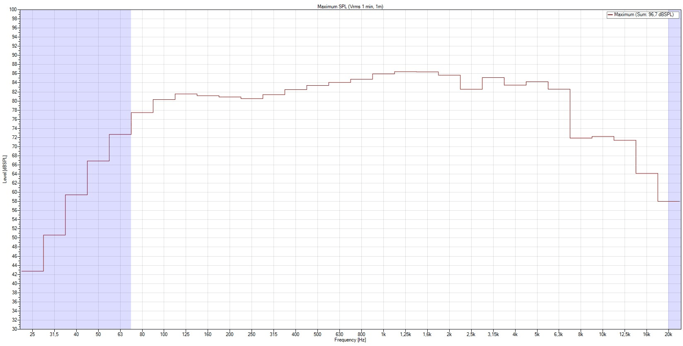The image size is (683, 346).
Task: Click the 1k tick on frequency axis
Action: [383, 334]
